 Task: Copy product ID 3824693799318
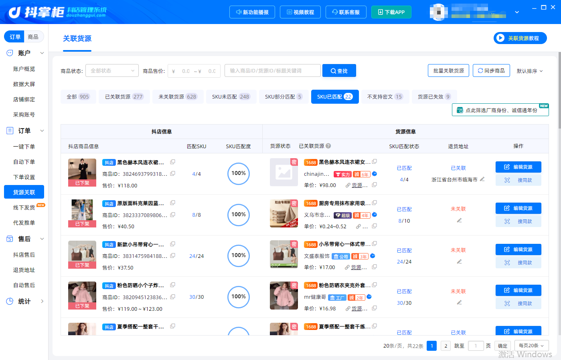click(173, 174)
